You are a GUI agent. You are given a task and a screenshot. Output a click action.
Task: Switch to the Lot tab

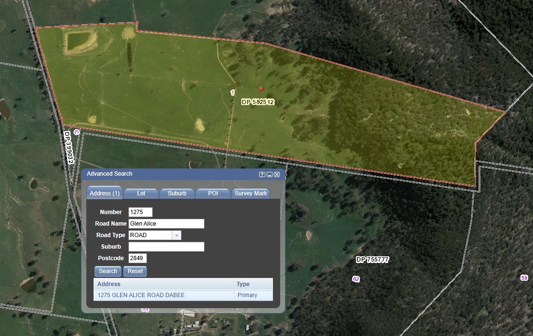tap(141, 193)
